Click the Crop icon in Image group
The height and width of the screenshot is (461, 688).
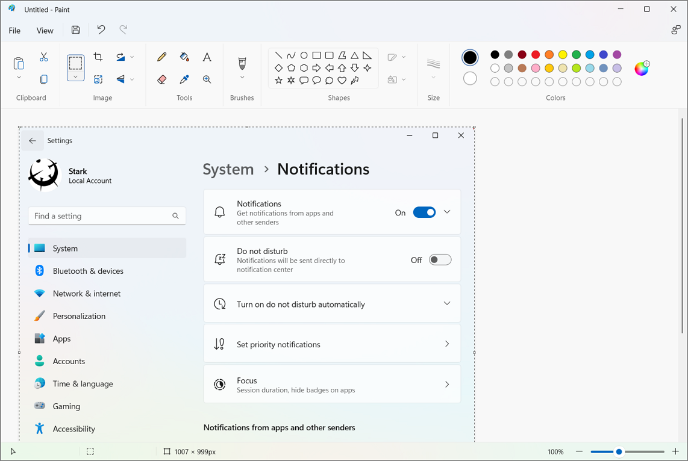(98, 57)
